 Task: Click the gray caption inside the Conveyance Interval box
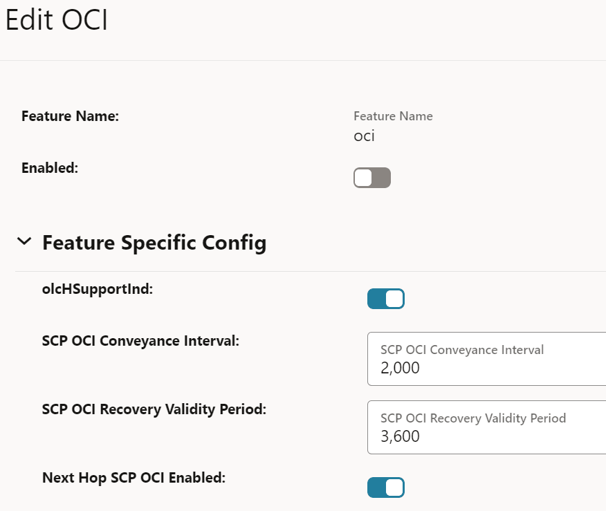(462, 350)
